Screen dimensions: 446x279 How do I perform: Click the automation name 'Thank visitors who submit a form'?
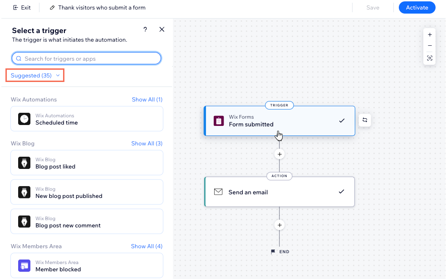click(102, 8)
